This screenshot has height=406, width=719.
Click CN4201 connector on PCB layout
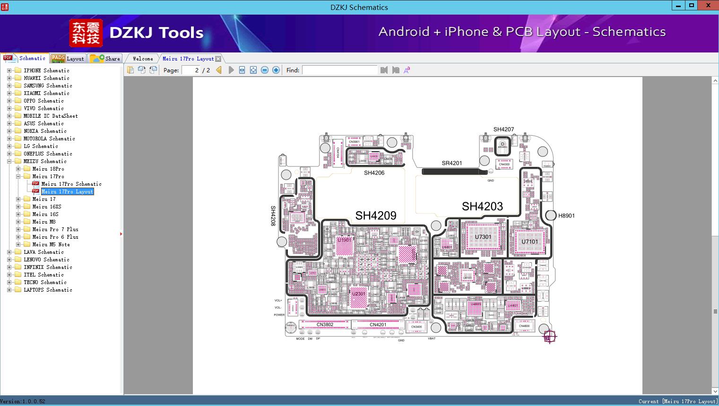(378, 325)
